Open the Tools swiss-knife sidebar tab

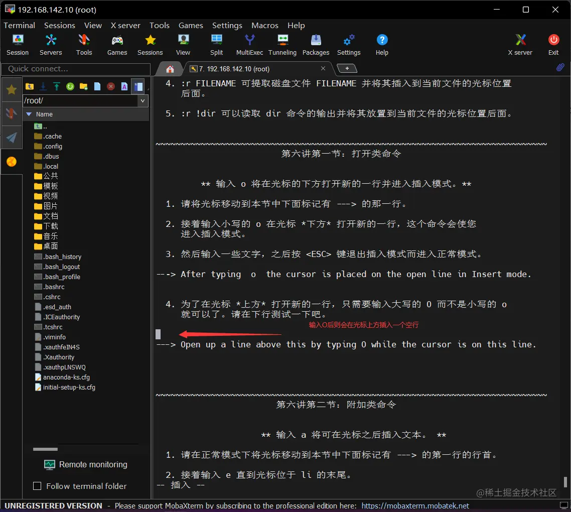click(x=12, y=113)
